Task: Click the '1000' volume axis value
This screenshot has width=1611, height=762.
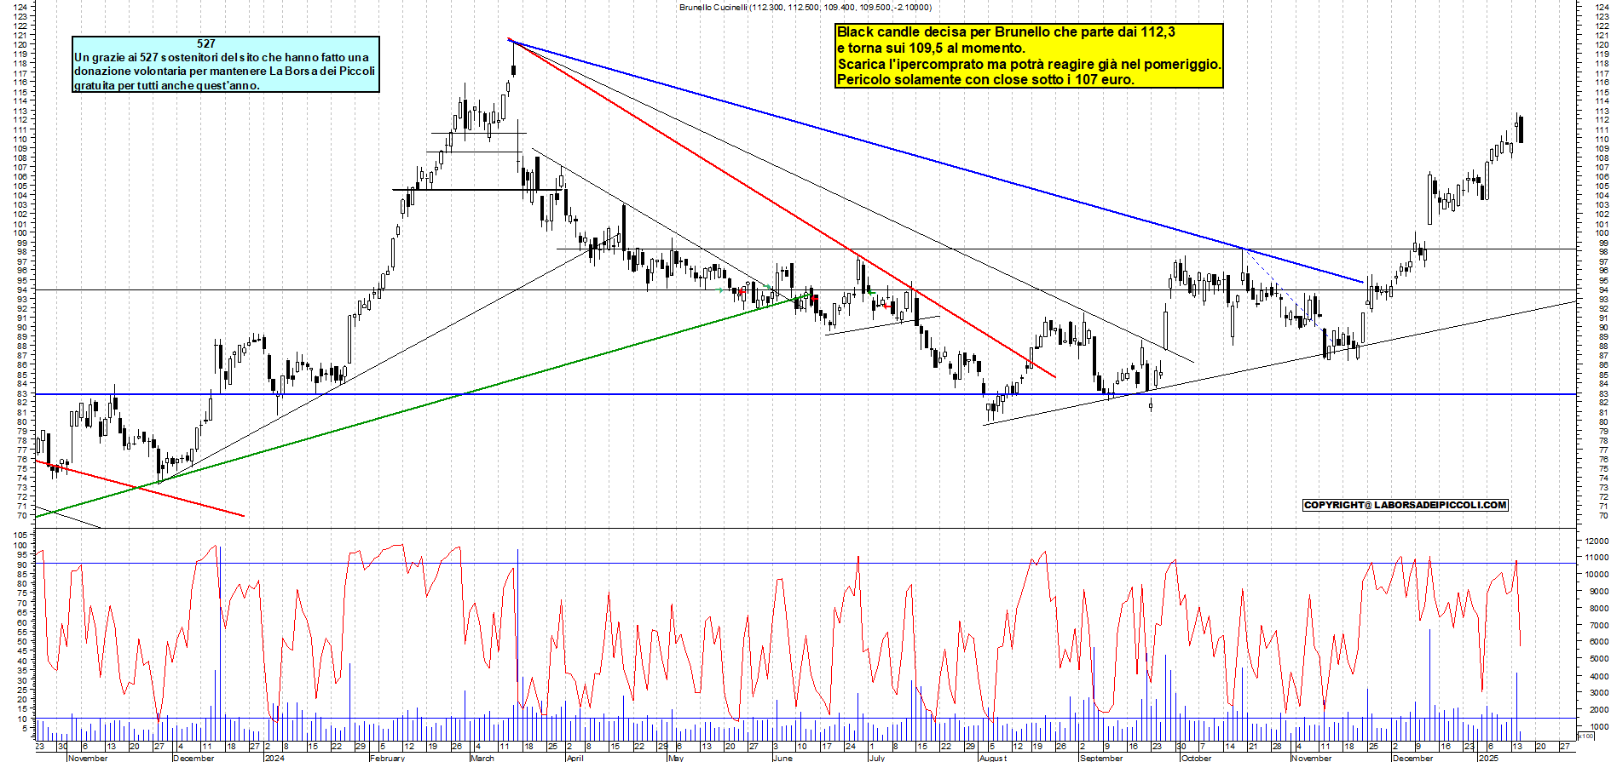Action: pyautogui.click(x=1597, y=727)
